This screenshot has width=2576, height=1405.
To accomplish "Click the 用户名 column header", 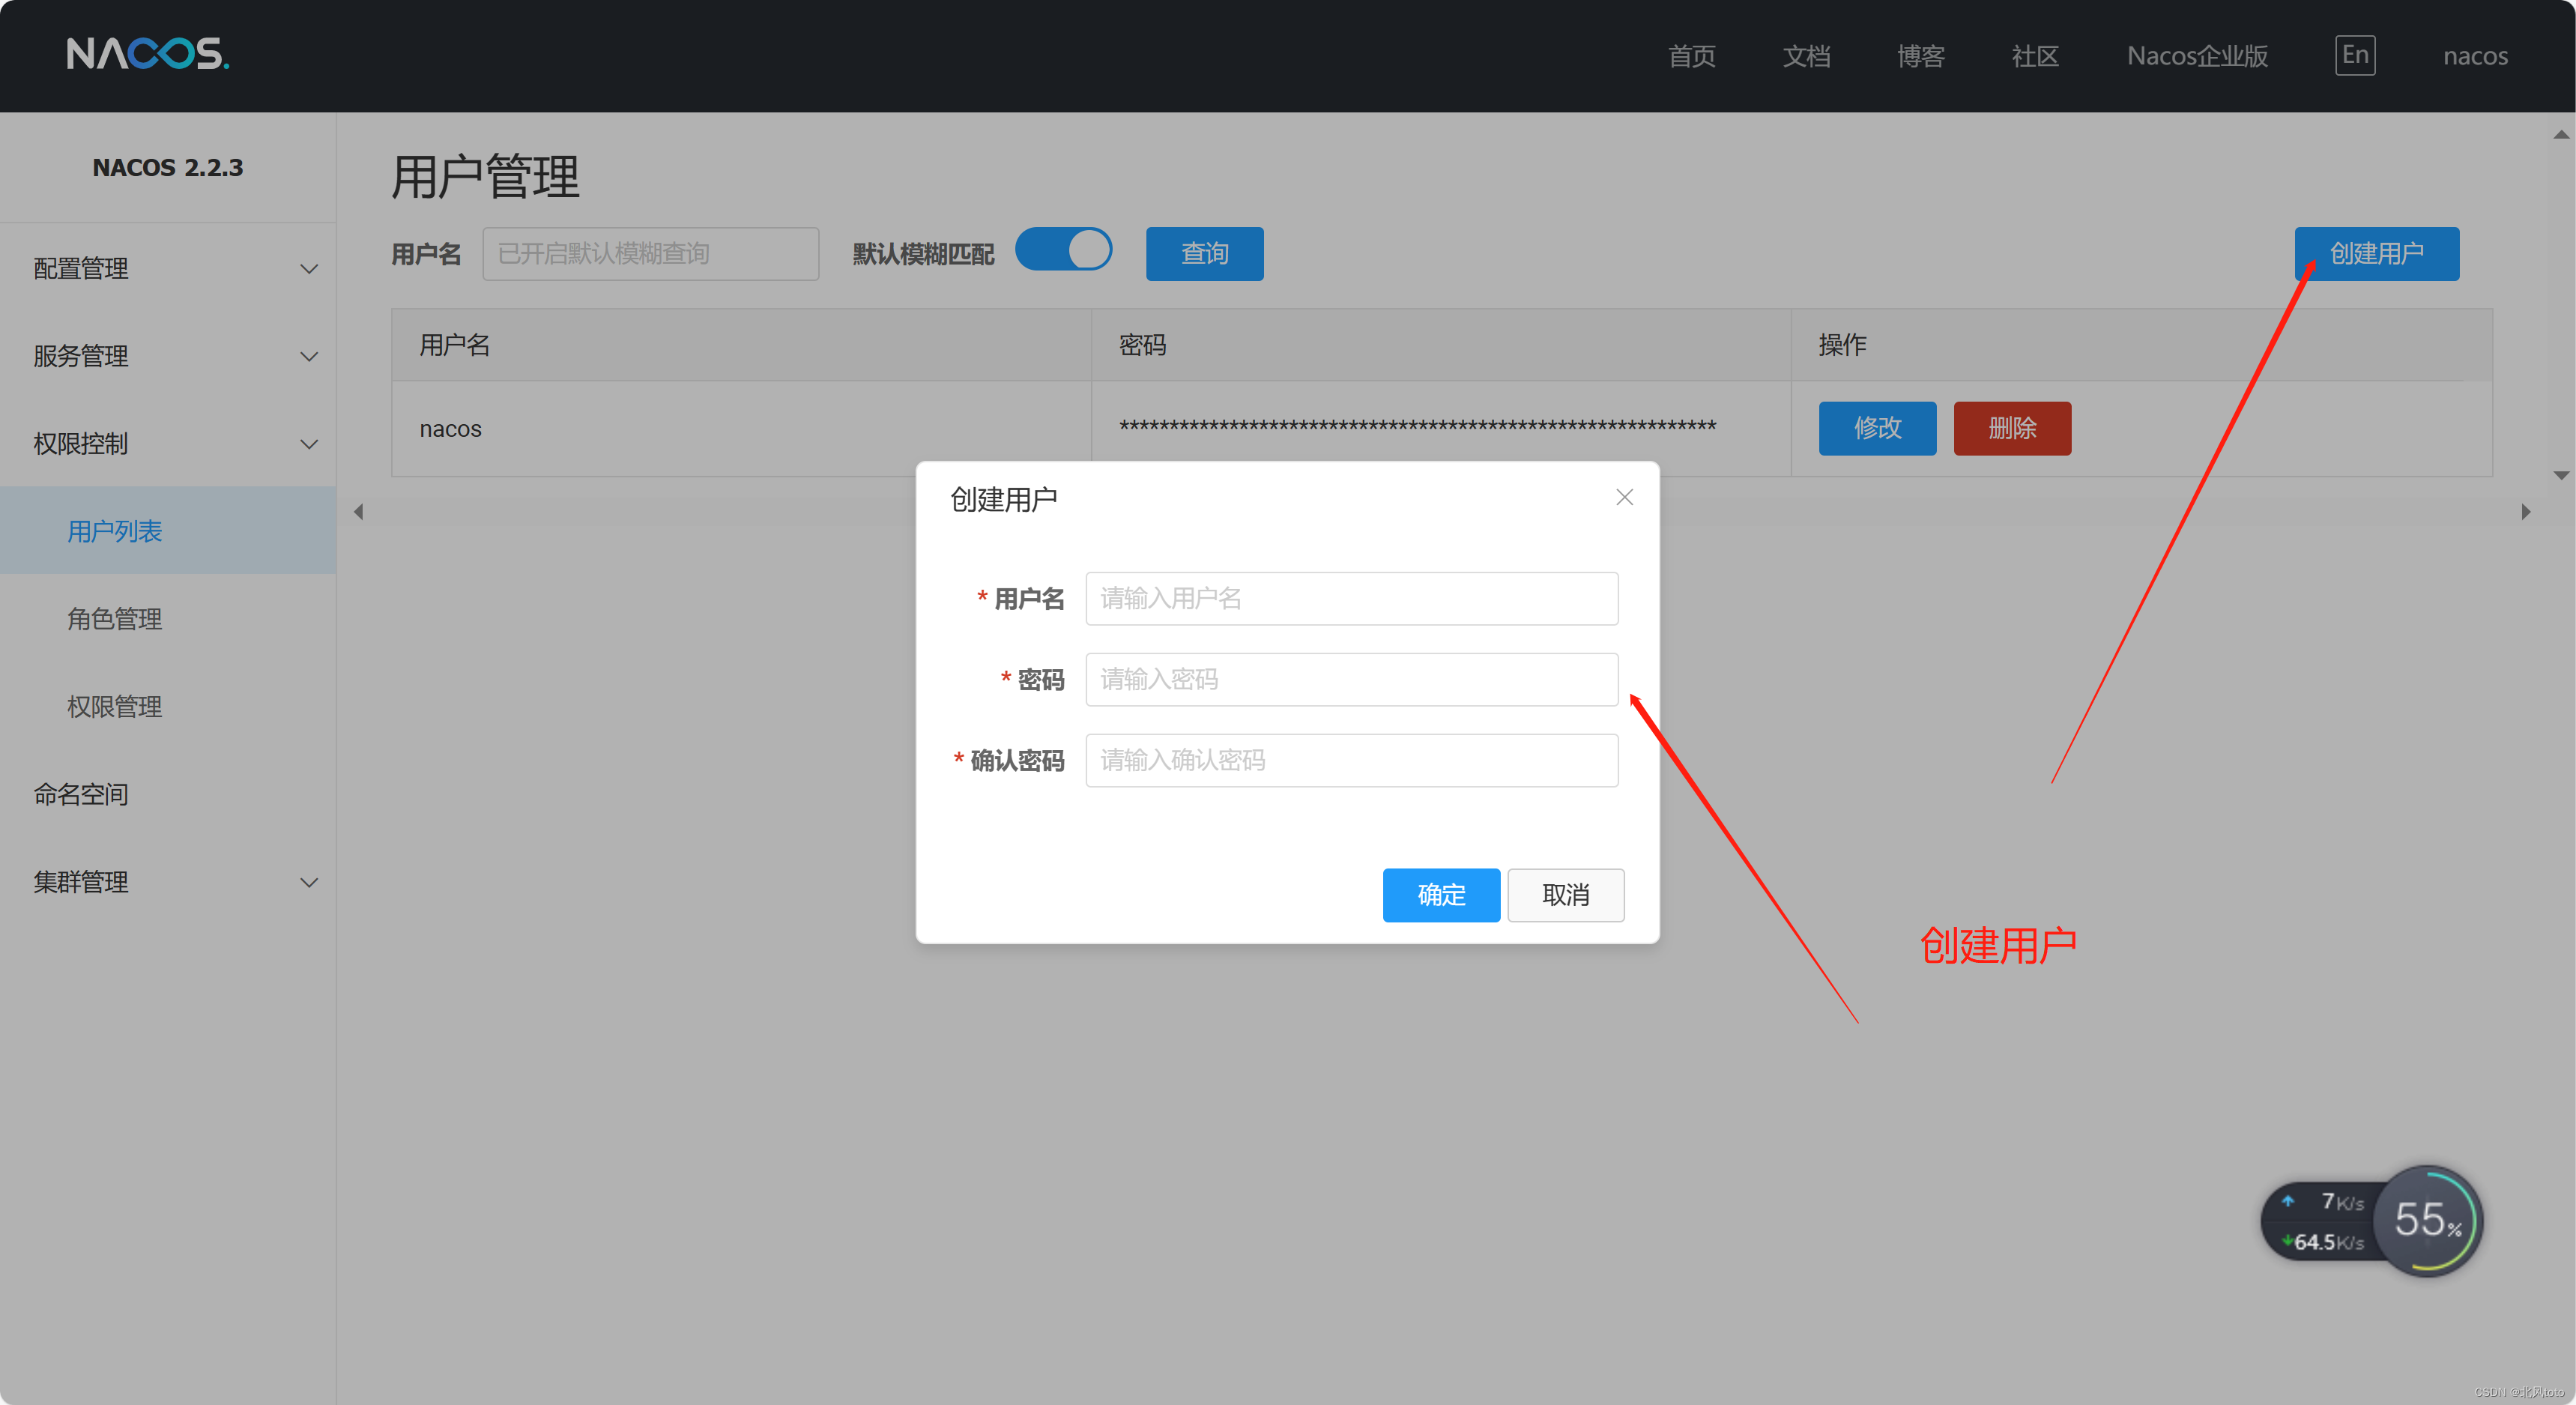I will (741, 345).
